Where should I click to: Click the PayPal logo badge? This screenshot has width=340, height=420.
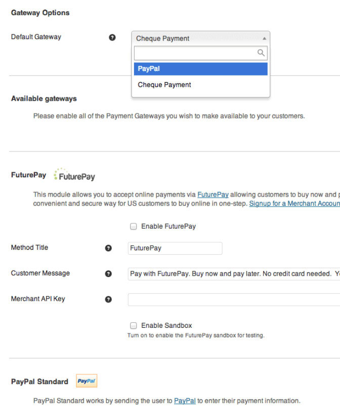(x=87, y=381)
